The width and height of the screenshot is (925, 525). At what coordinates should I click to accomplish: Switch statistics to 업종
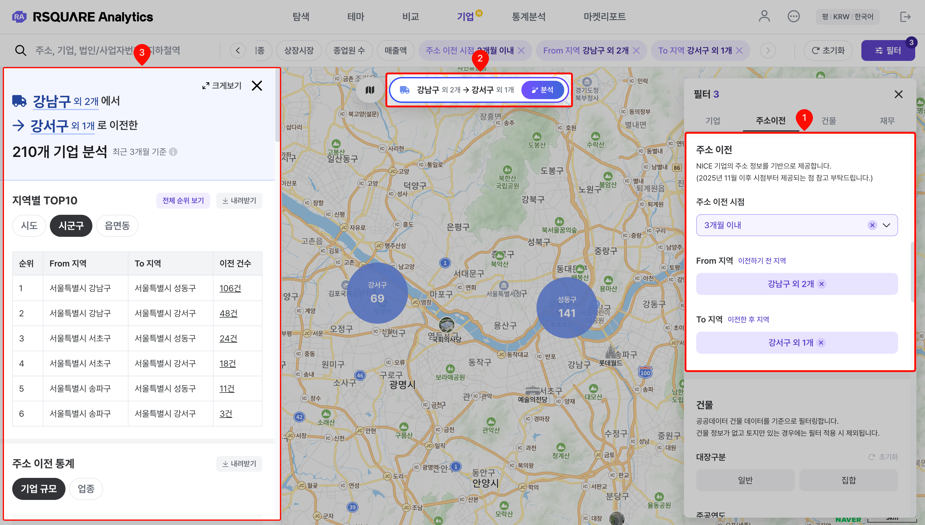tap(86, 489)
